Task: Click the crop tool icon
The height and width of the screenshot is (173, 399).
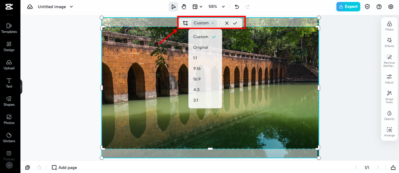Action: (185, 23)
